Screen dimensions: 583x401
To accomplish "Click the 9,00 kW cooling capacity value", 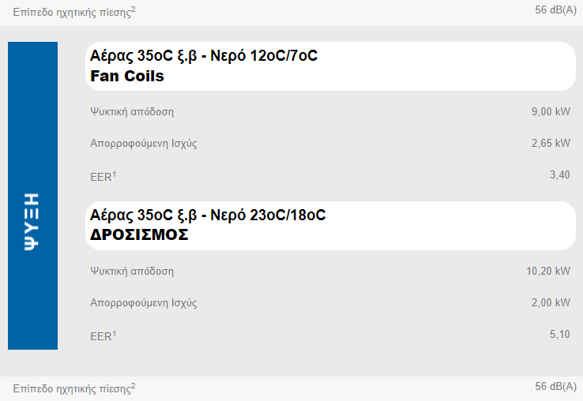I will pyautogui.click(x=551, y=112).
